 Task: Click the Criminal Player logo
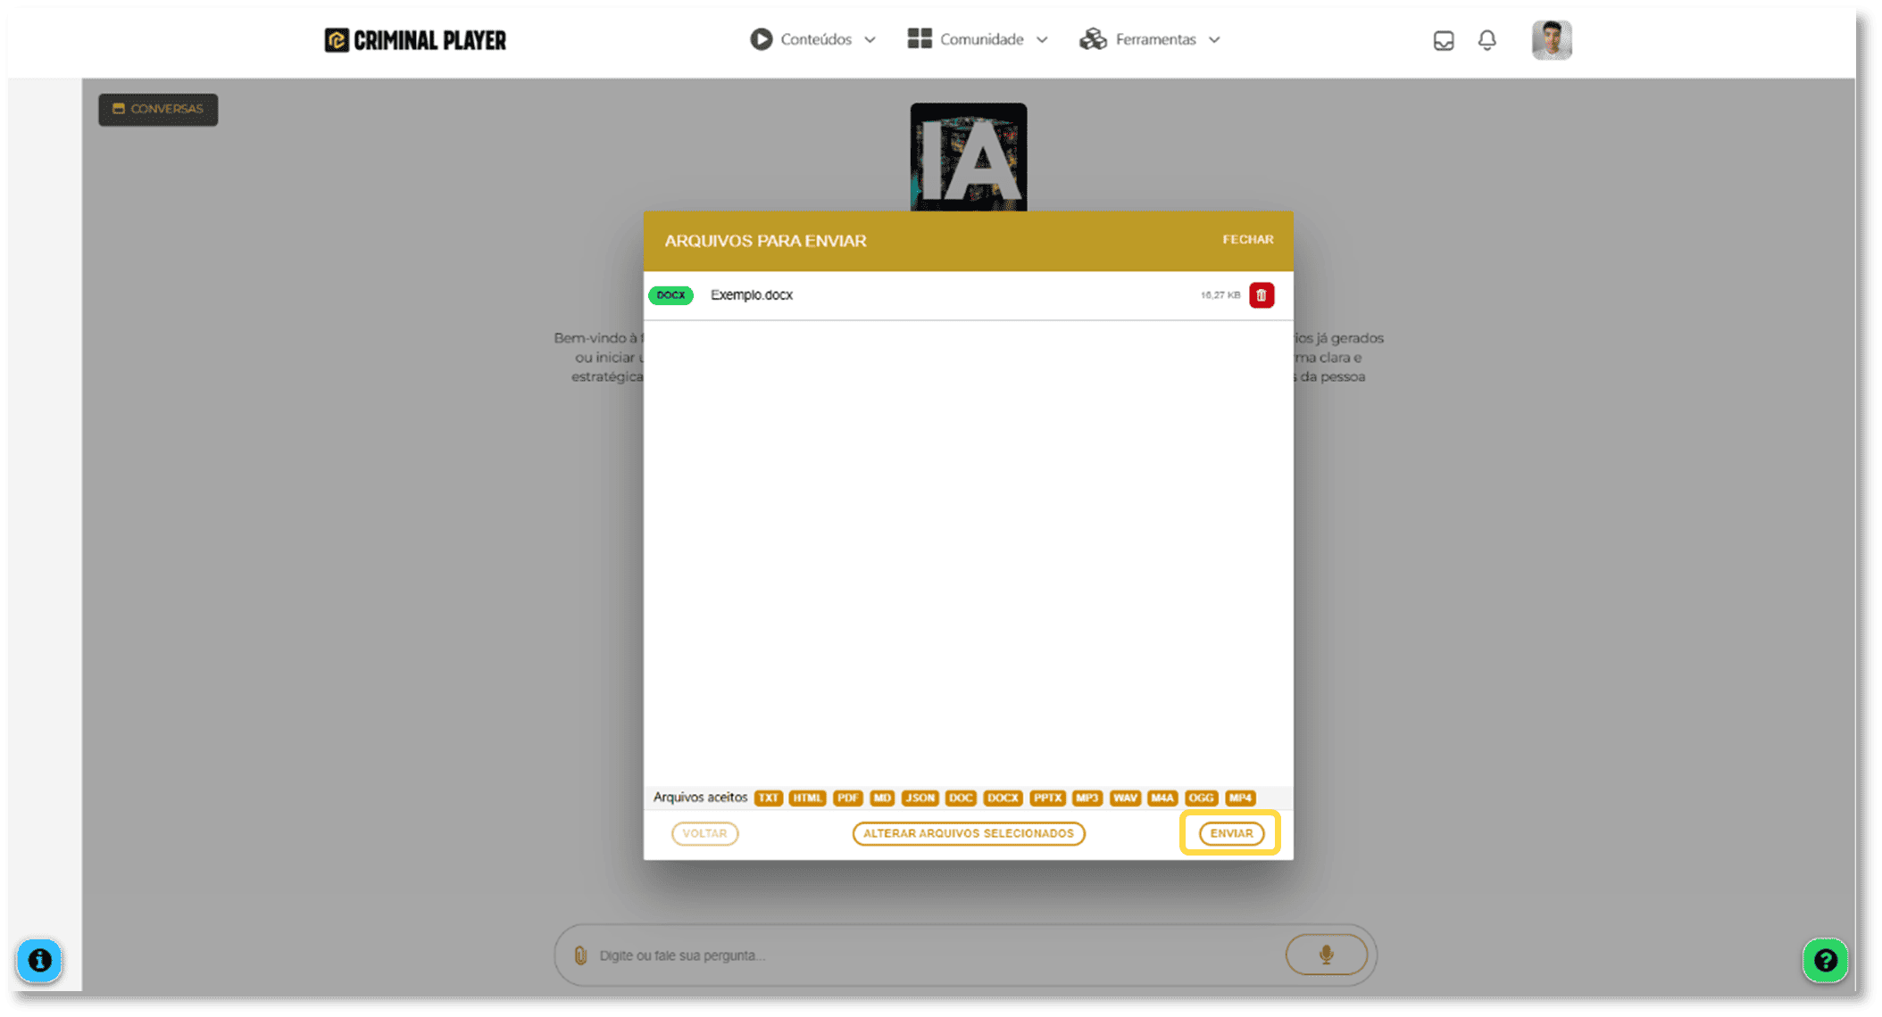(x=415, y=40)
